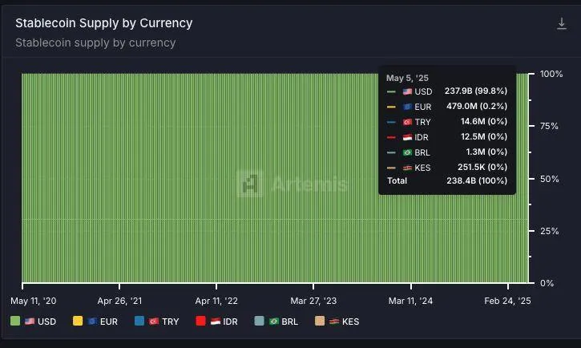Select the May 11, '20 axis label
Image resolution: width=581 pixels, height=348 pixels.
pyautogui.click(x=32, y=301)
